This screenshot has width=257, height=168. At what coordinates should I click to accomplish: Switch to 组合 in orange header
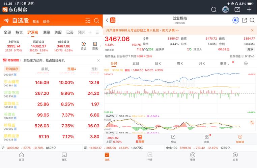click(x=46, y=22)
